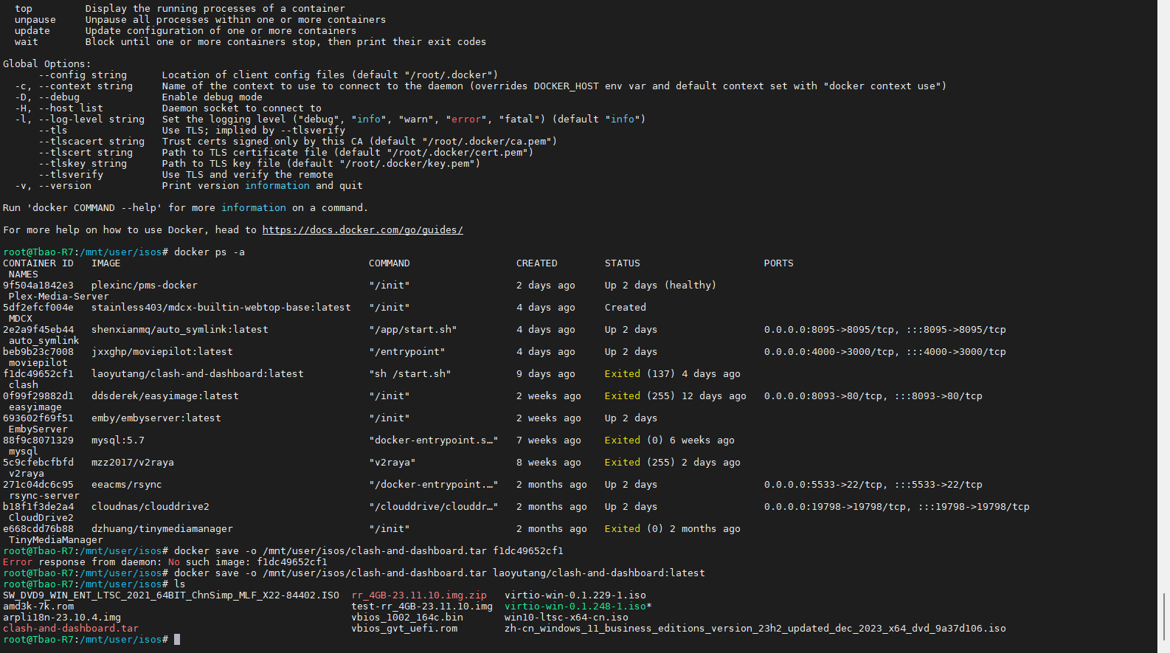Click container ID 9f504a1842e3

coord(38,286)
